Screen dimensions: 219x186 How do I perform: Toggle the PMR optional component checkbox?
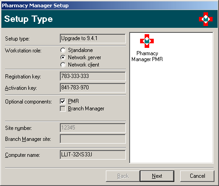[x=63, y=101]
